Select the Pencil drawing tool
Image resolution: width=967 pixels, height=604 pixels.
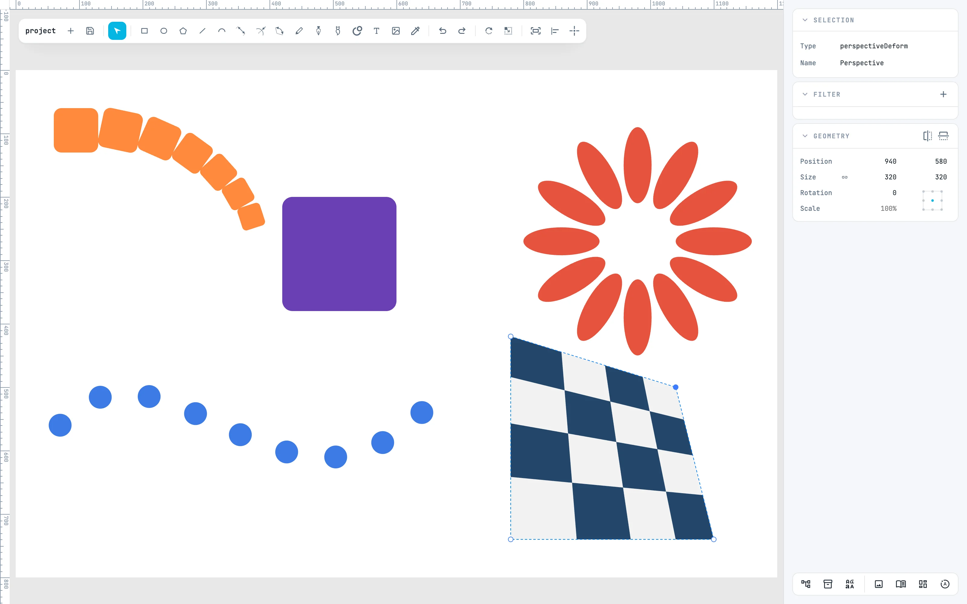click(x=299, y=31)
